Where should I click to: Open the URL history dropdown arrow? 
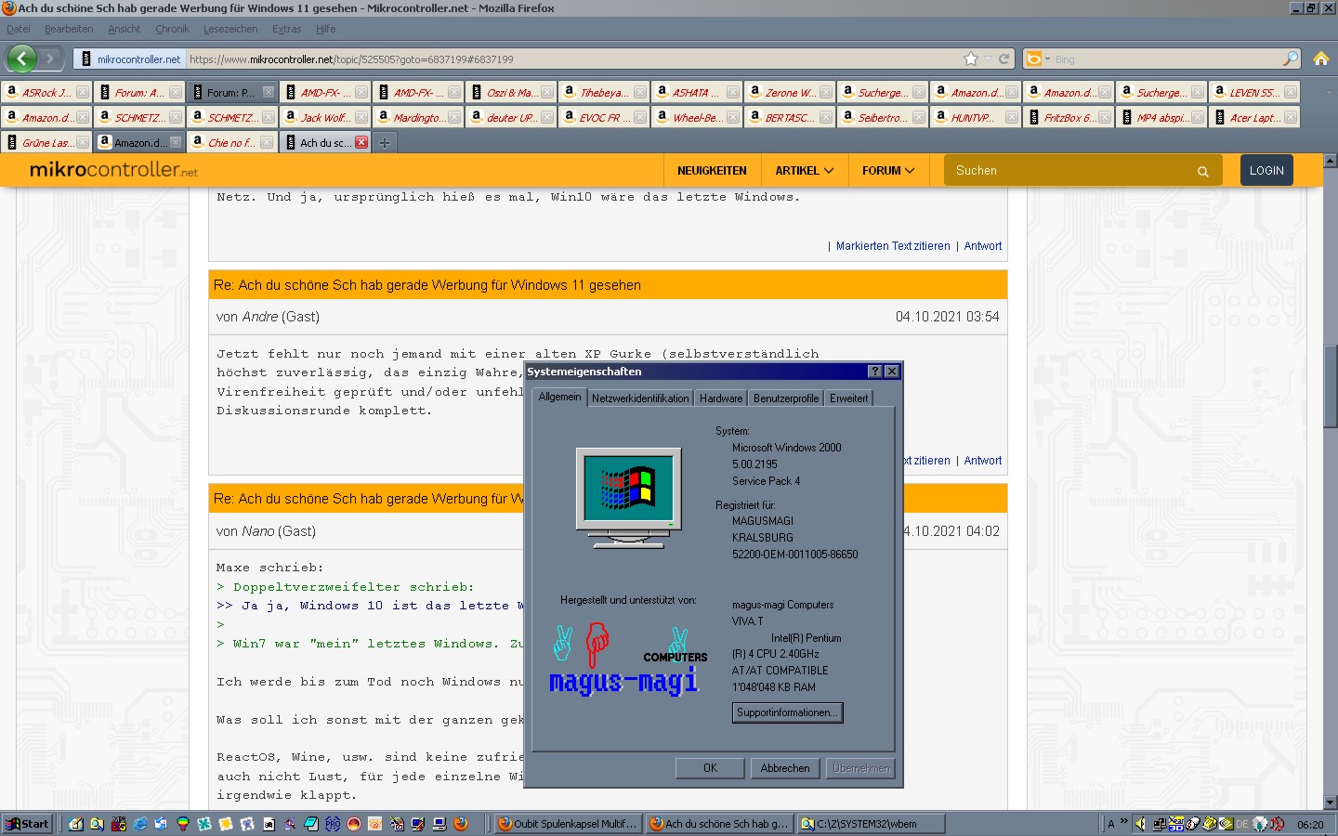(x=989, y=59)
